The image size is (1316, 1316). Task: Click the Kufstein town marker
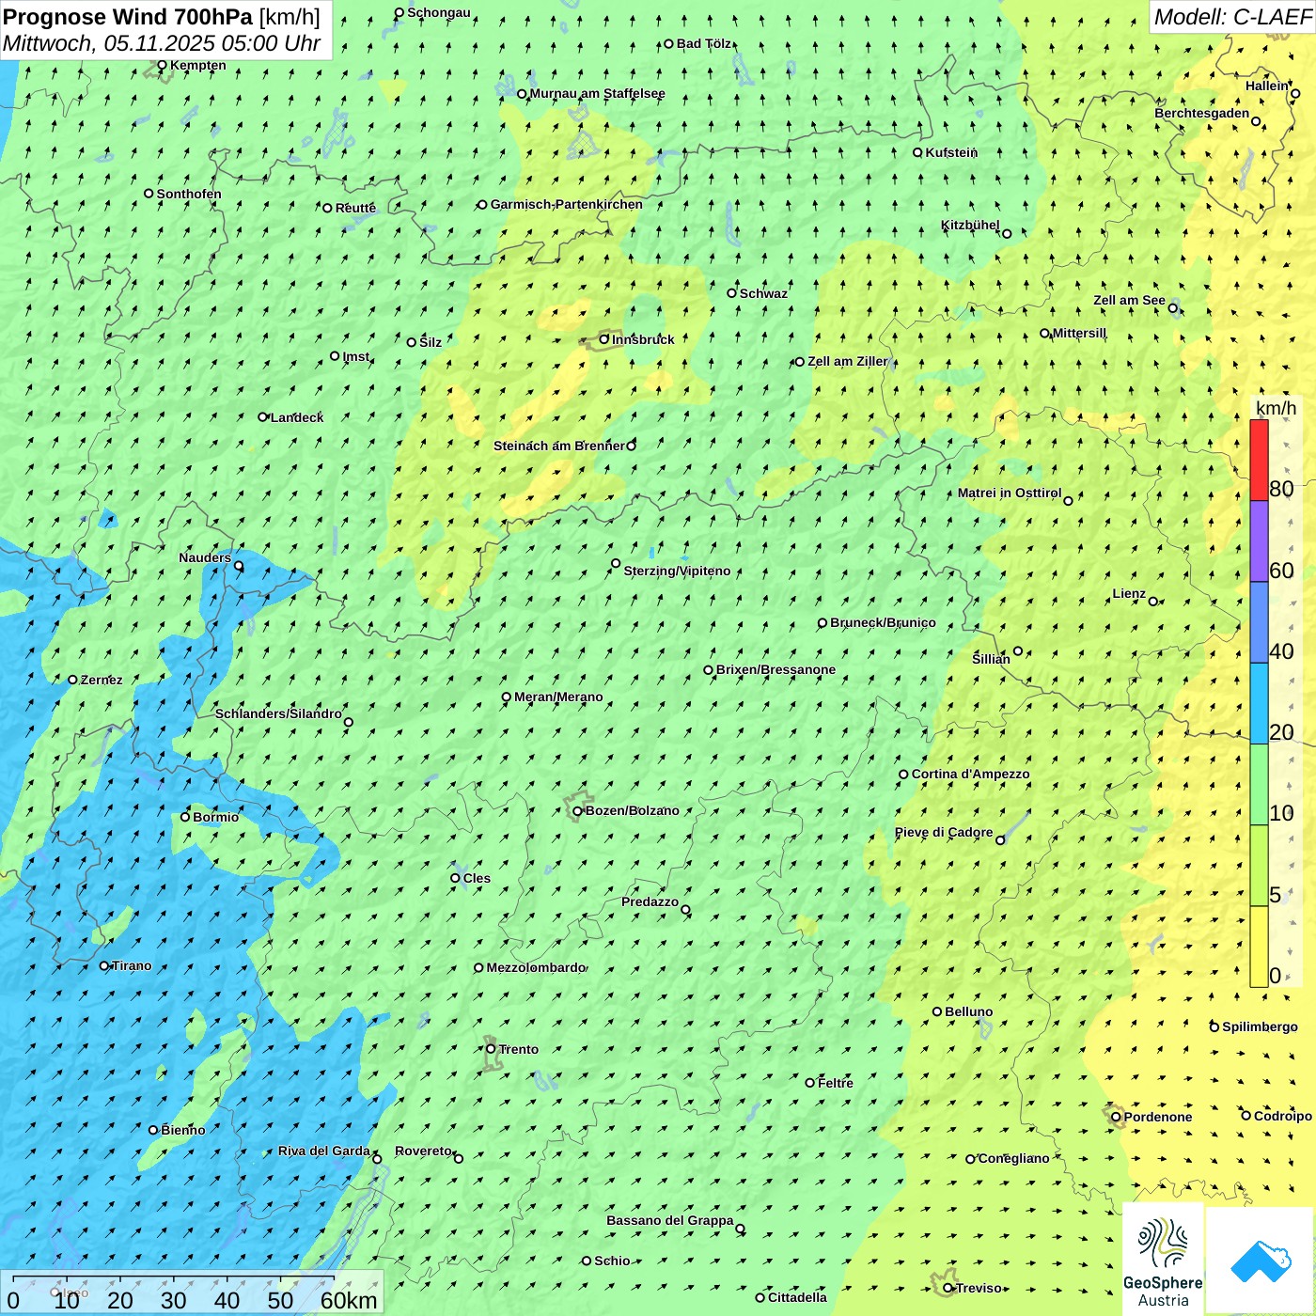(918, 152)
